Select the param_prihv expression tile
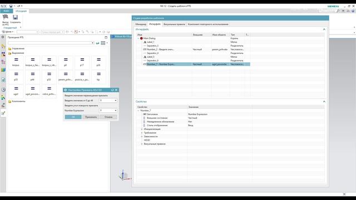356x200 pixels. click(66, 77)
